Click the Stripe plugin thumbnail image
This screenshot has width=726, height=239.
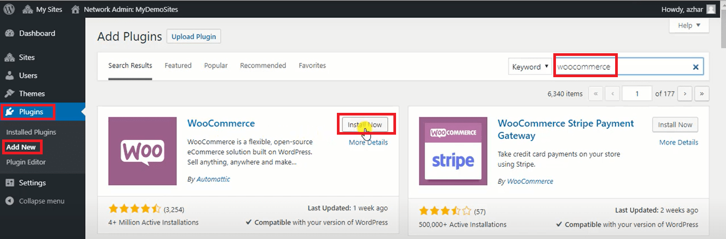[x=453, y=151]
